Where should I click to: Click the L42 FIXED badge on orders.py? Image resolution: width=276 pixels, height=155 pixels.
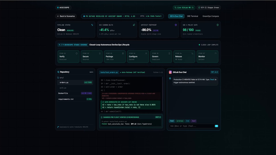coord(88,82)
